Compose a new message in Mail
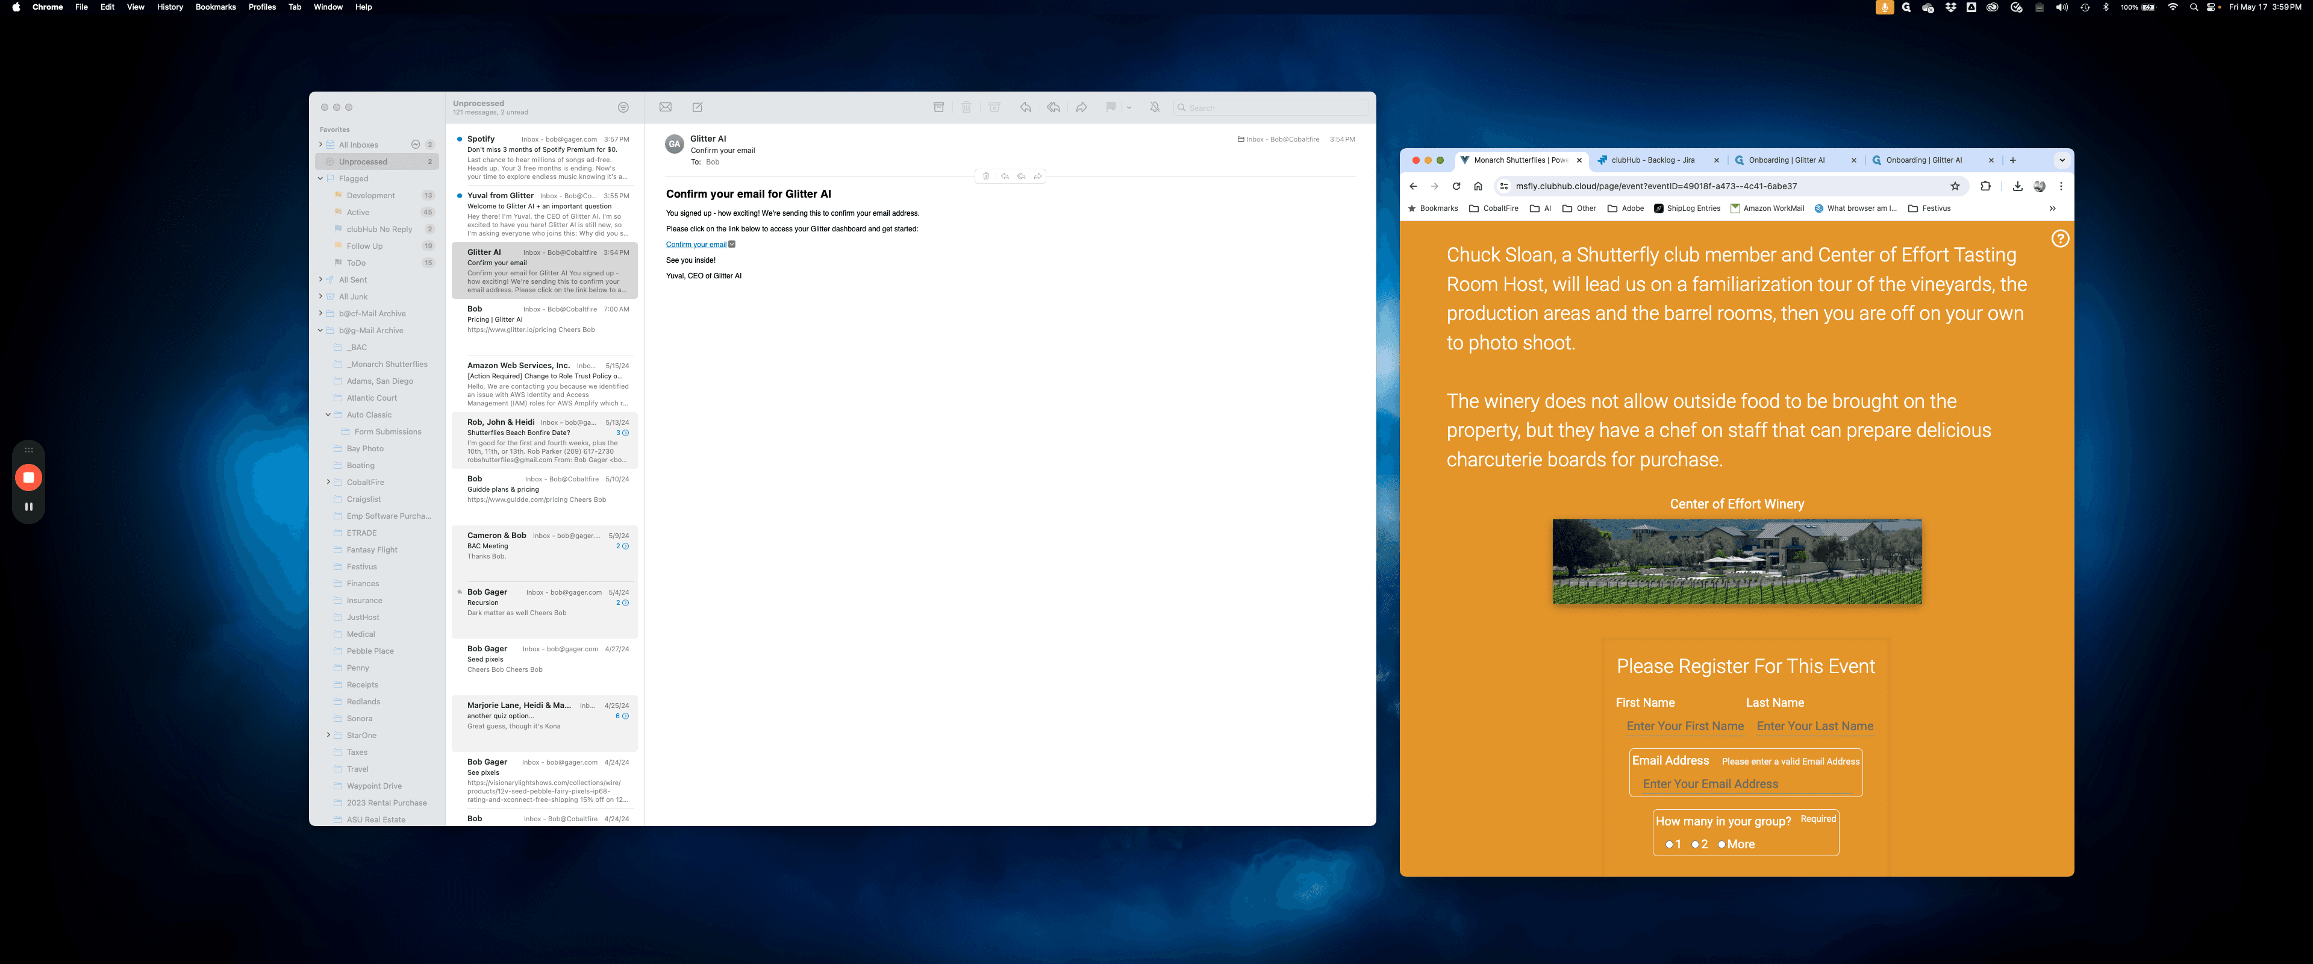The height and width of the screenshot is (964, 2313). click(x=698, y=107)
